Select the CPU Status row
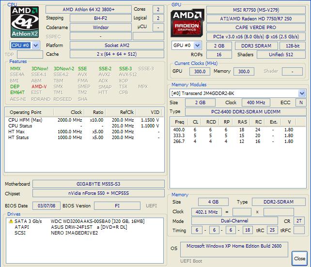 tap(84, 126)
